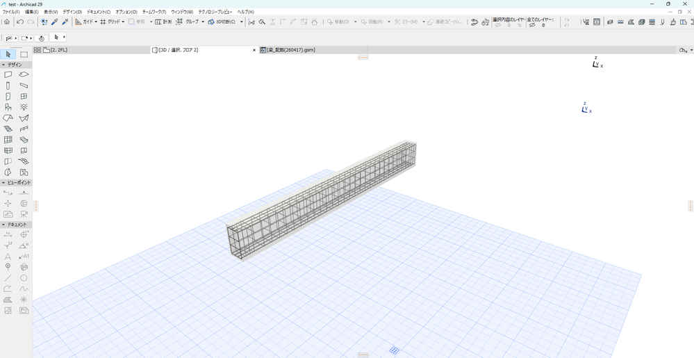
Task: Select the Shell tool
Action: 24,118
